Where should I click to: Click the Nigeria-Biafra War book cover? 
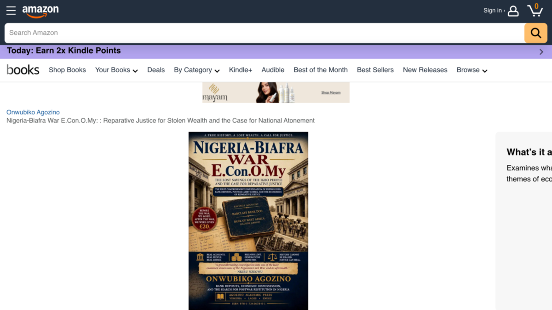(248, 221)
